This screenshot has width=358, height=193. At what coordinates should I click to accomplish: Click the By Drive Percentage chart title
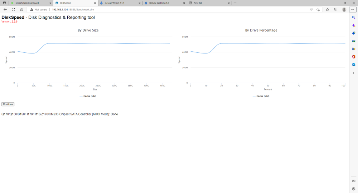tap(261, 30)
